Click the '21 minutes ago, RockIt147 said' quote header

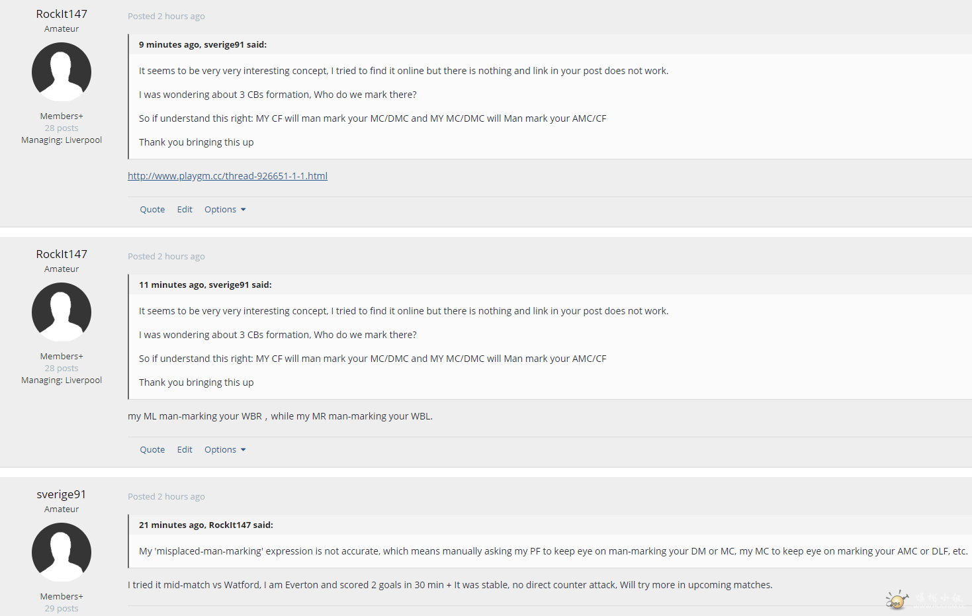(206, 525)
